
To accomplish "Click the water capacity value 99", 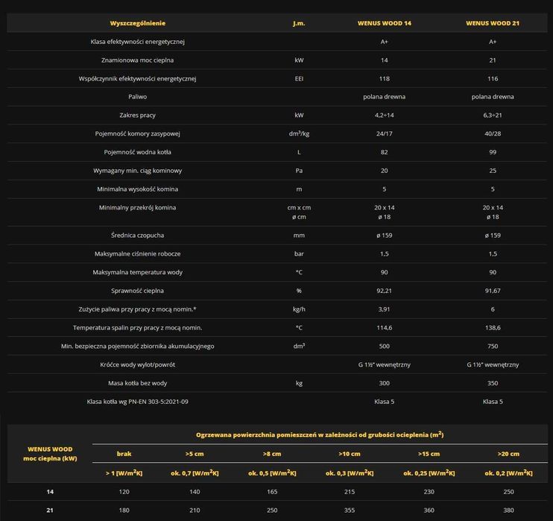I will (x=493, y=152).
